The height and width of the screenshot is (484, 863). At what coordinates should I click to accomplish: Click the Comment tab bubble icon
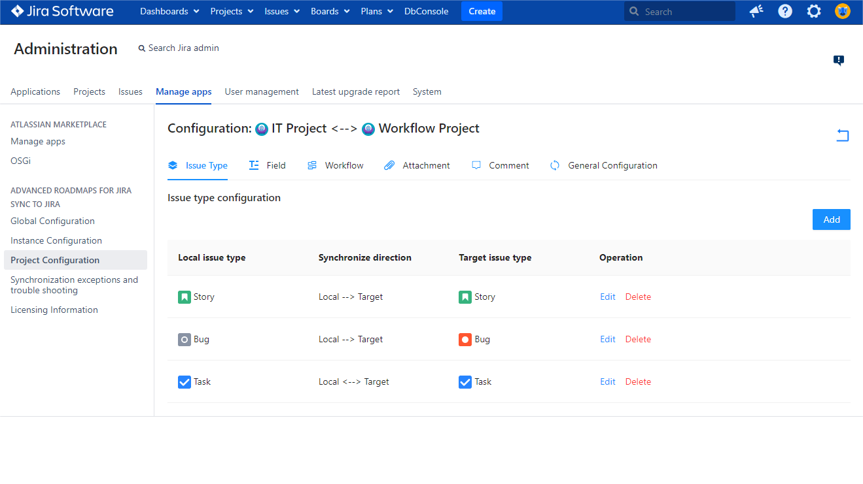tap(476, 165)
